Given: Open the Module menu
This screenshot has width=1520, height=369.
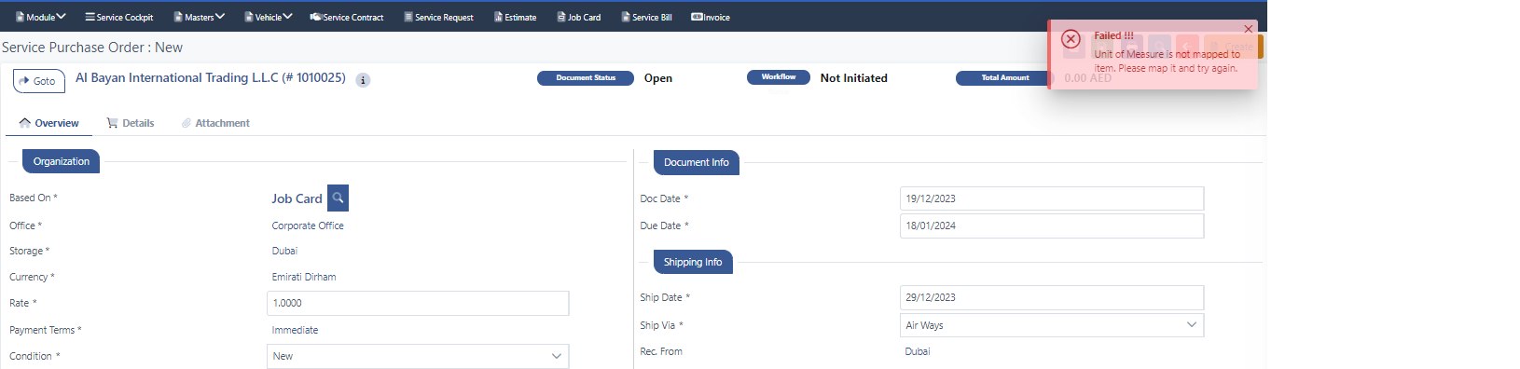Looking at the screenshot, I should click(40, 17).
